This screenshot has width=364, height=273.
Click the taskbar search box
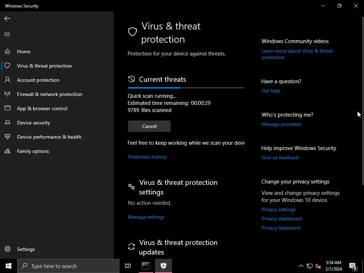68,266
